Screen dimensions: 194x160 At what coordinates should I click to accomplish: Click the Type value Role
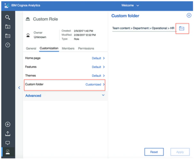[77, 39]
